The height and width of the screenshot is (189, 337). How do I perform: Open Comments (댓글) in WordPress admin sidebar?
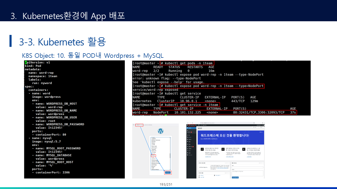189,141
